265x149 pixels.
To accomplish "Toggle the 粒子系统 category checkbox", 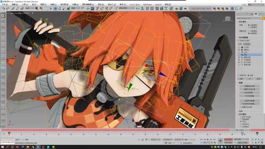I will 239,62.
